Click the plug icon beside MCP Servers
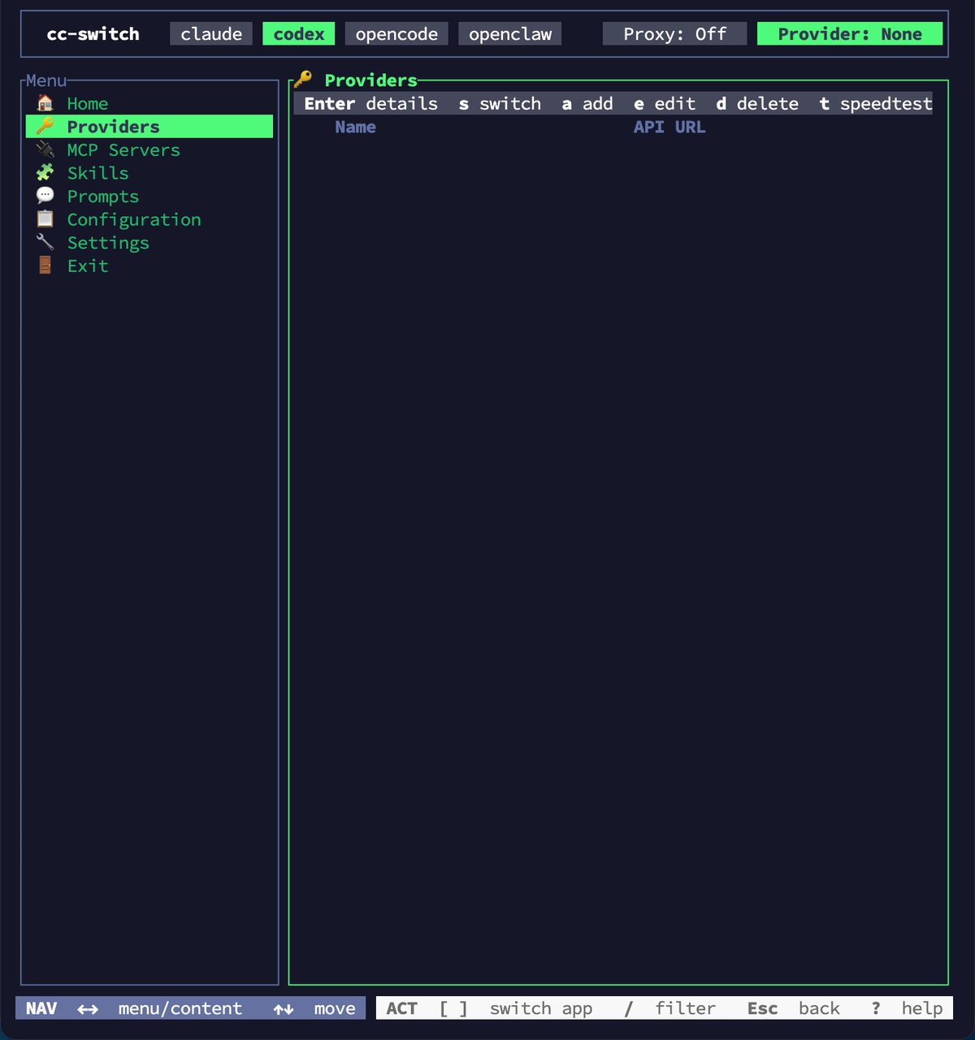 (x=45, y=149)
